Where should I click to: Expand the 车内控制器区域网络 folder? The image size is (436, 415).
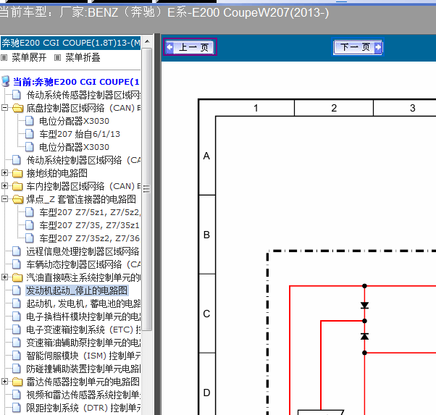(4, 185)
